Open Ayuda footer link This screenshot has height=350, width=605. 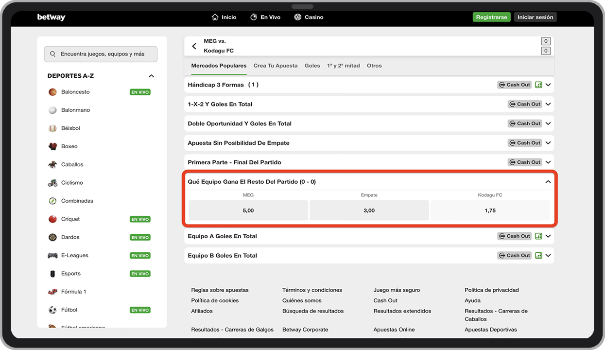[472, 300]
